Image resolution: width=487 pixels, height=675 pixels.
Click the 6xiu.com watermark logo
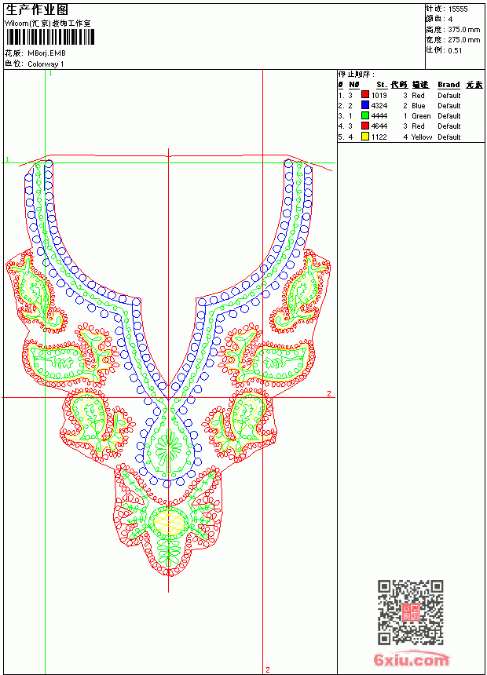coord(411,659)
